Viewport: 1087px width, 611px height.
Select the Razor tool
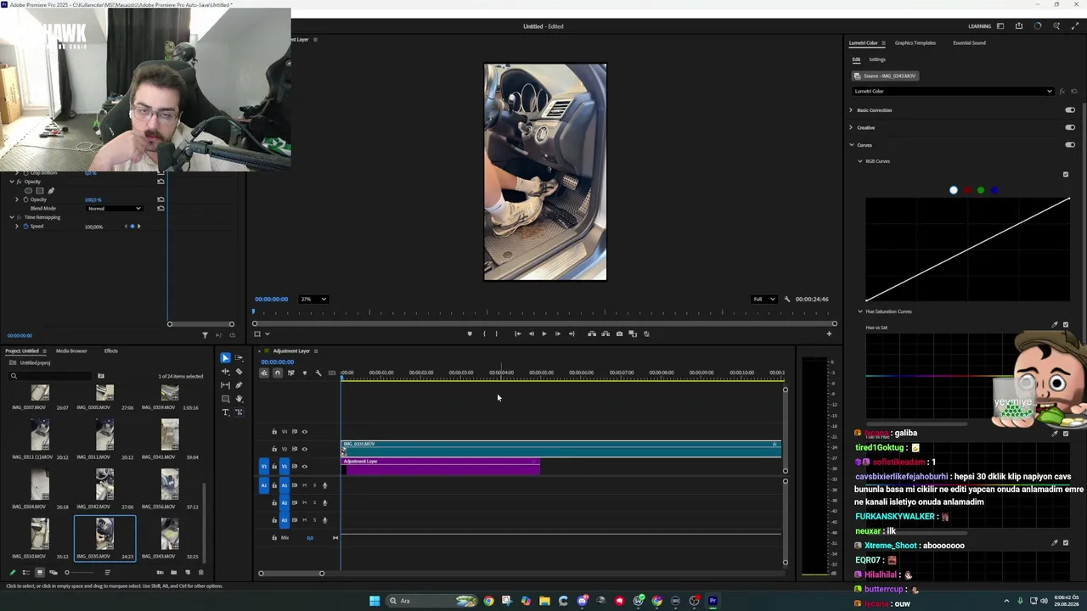(239, 372)
